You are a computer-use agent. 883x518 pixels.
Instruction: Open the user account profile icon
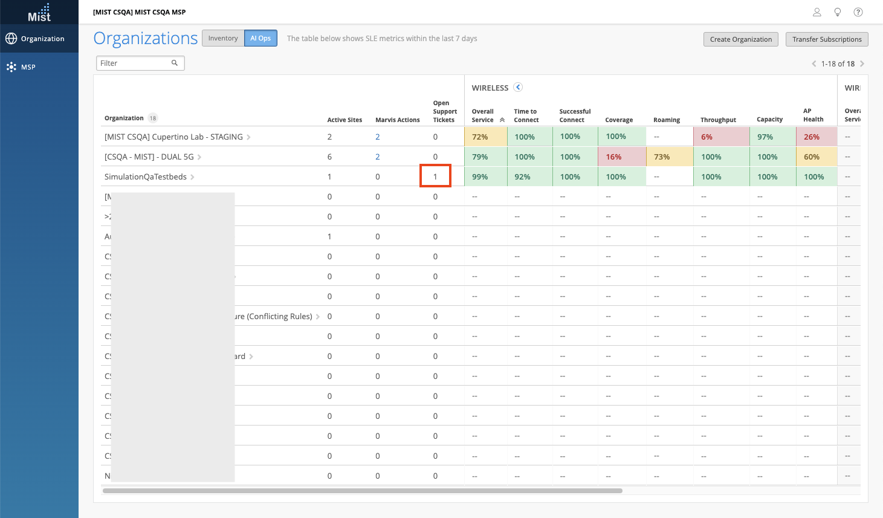pyautogui.click(x=817, y=12)
